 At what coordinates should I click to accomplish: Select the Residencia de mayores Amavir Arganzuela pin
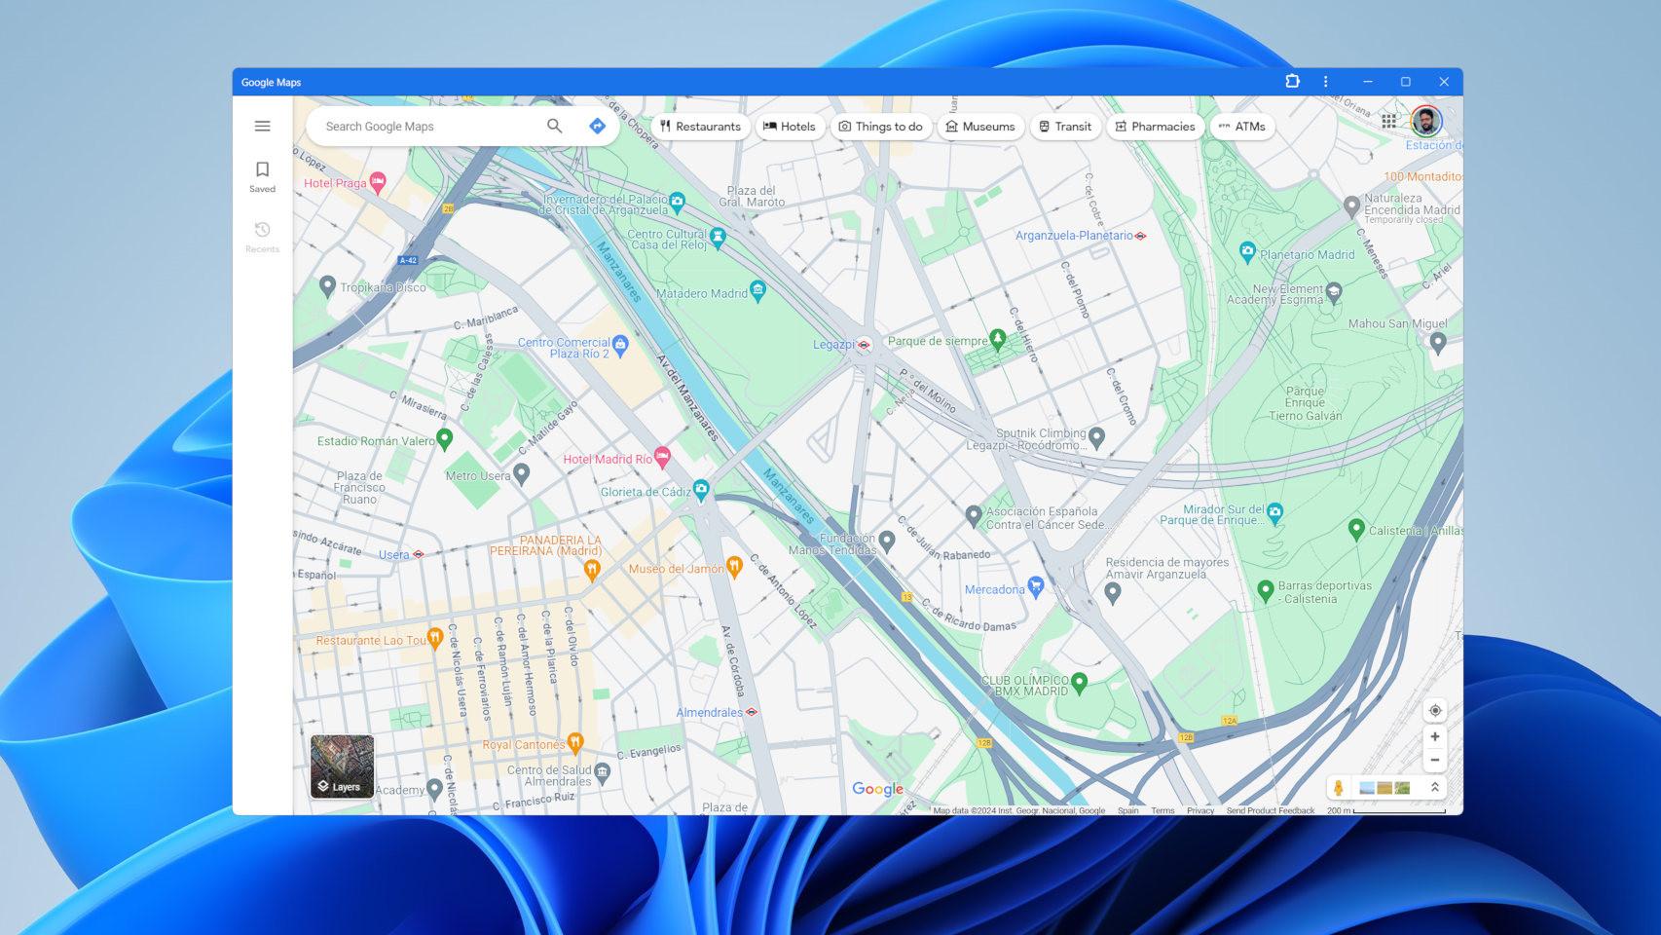1113,592
